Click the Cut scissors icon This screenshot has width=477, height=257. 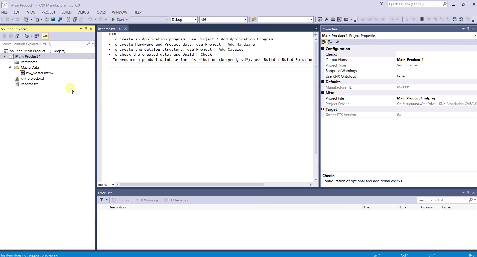point(68,20)
